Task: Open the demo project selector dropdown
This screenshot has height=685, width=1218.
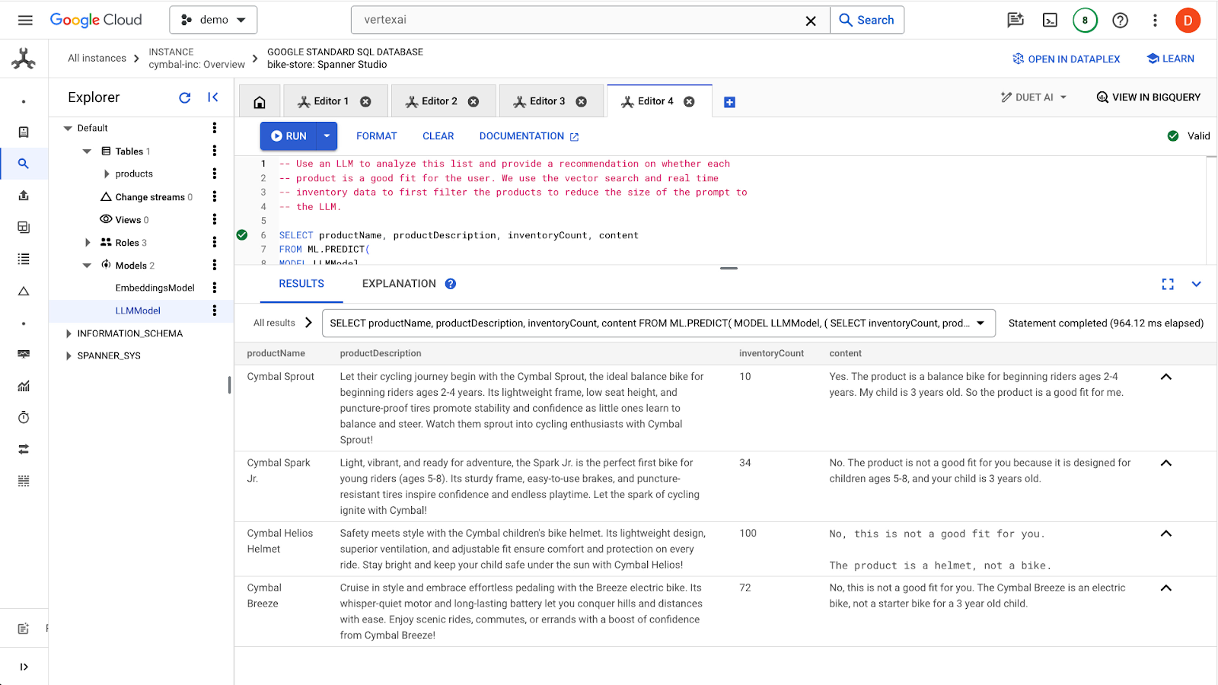Action: coord(213,21)
